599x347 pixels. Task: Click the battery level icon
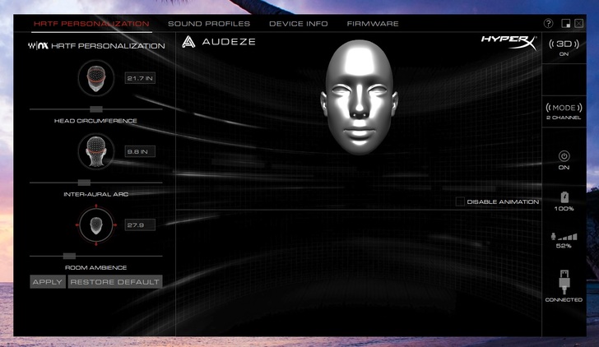point(564,197)
